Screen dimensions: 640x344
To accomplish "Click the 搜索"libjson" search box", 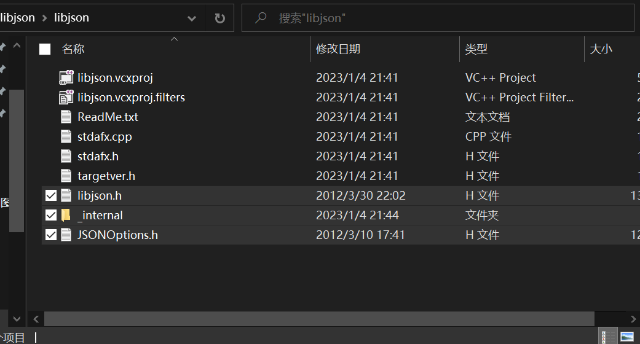I will click(430, 18).
